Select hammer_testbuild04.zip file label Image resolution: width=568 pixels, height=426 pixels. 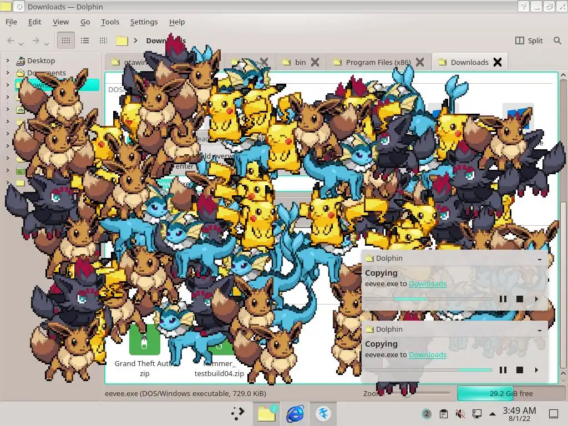(219, 368)
